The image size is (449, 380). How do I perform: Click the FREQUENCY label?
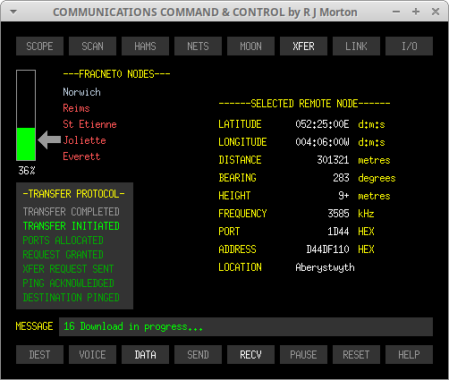[x=242, y=214]
